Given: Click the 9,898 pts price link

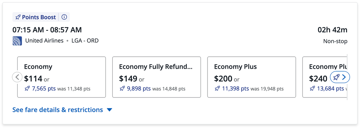Looking at the screenshot, I should pyautogui.click(x=139, y=89).
